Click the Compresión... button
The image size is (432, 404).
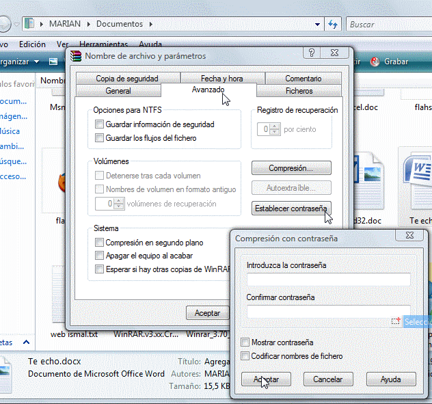pyautogui.click(x=291, y=168)
